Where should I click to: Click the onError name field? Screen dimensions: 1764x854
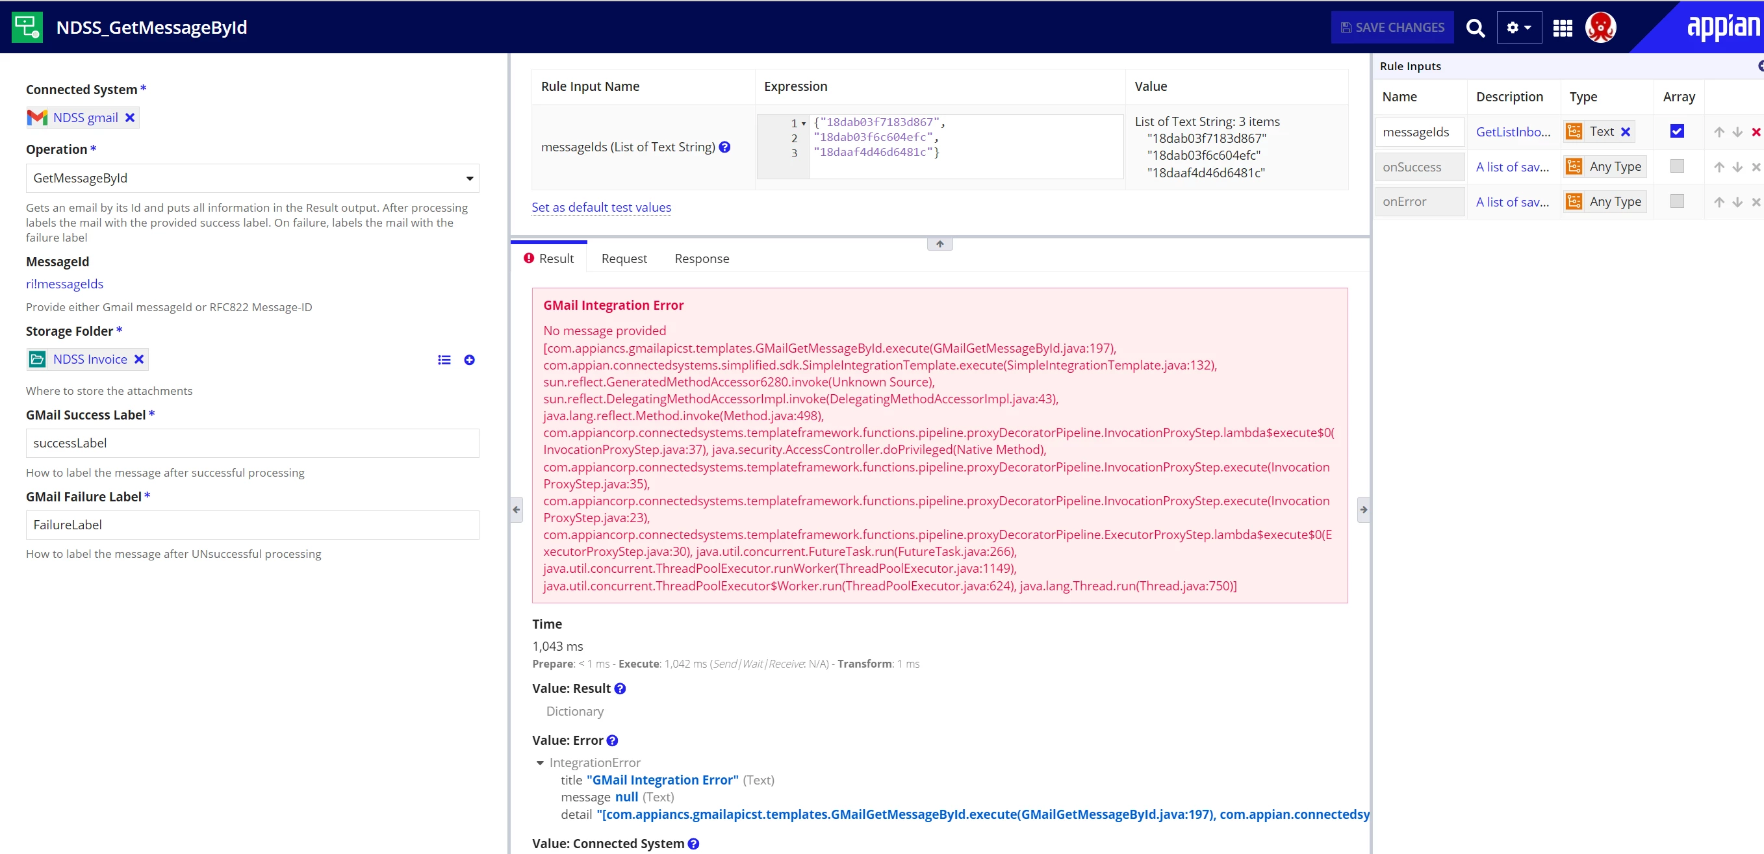1419,202
